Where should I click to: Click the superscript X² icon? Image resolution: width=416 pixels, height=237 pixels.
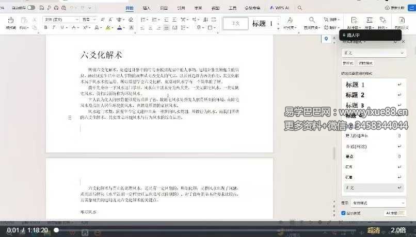point(86,27)
